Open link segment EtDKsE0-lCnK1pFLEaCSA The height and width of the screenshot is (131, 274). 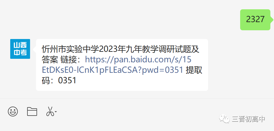tap(91, 70)
